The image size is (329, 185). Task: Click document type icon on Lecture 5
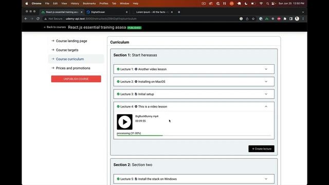coord(136,179)
